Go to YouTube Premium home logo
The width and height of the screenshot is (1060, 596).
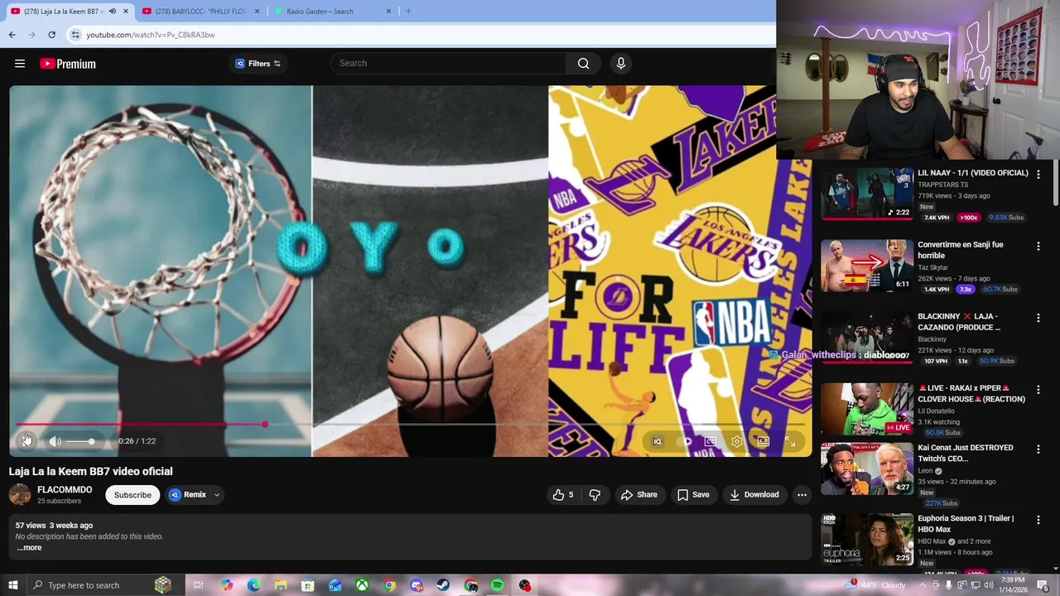68,64
